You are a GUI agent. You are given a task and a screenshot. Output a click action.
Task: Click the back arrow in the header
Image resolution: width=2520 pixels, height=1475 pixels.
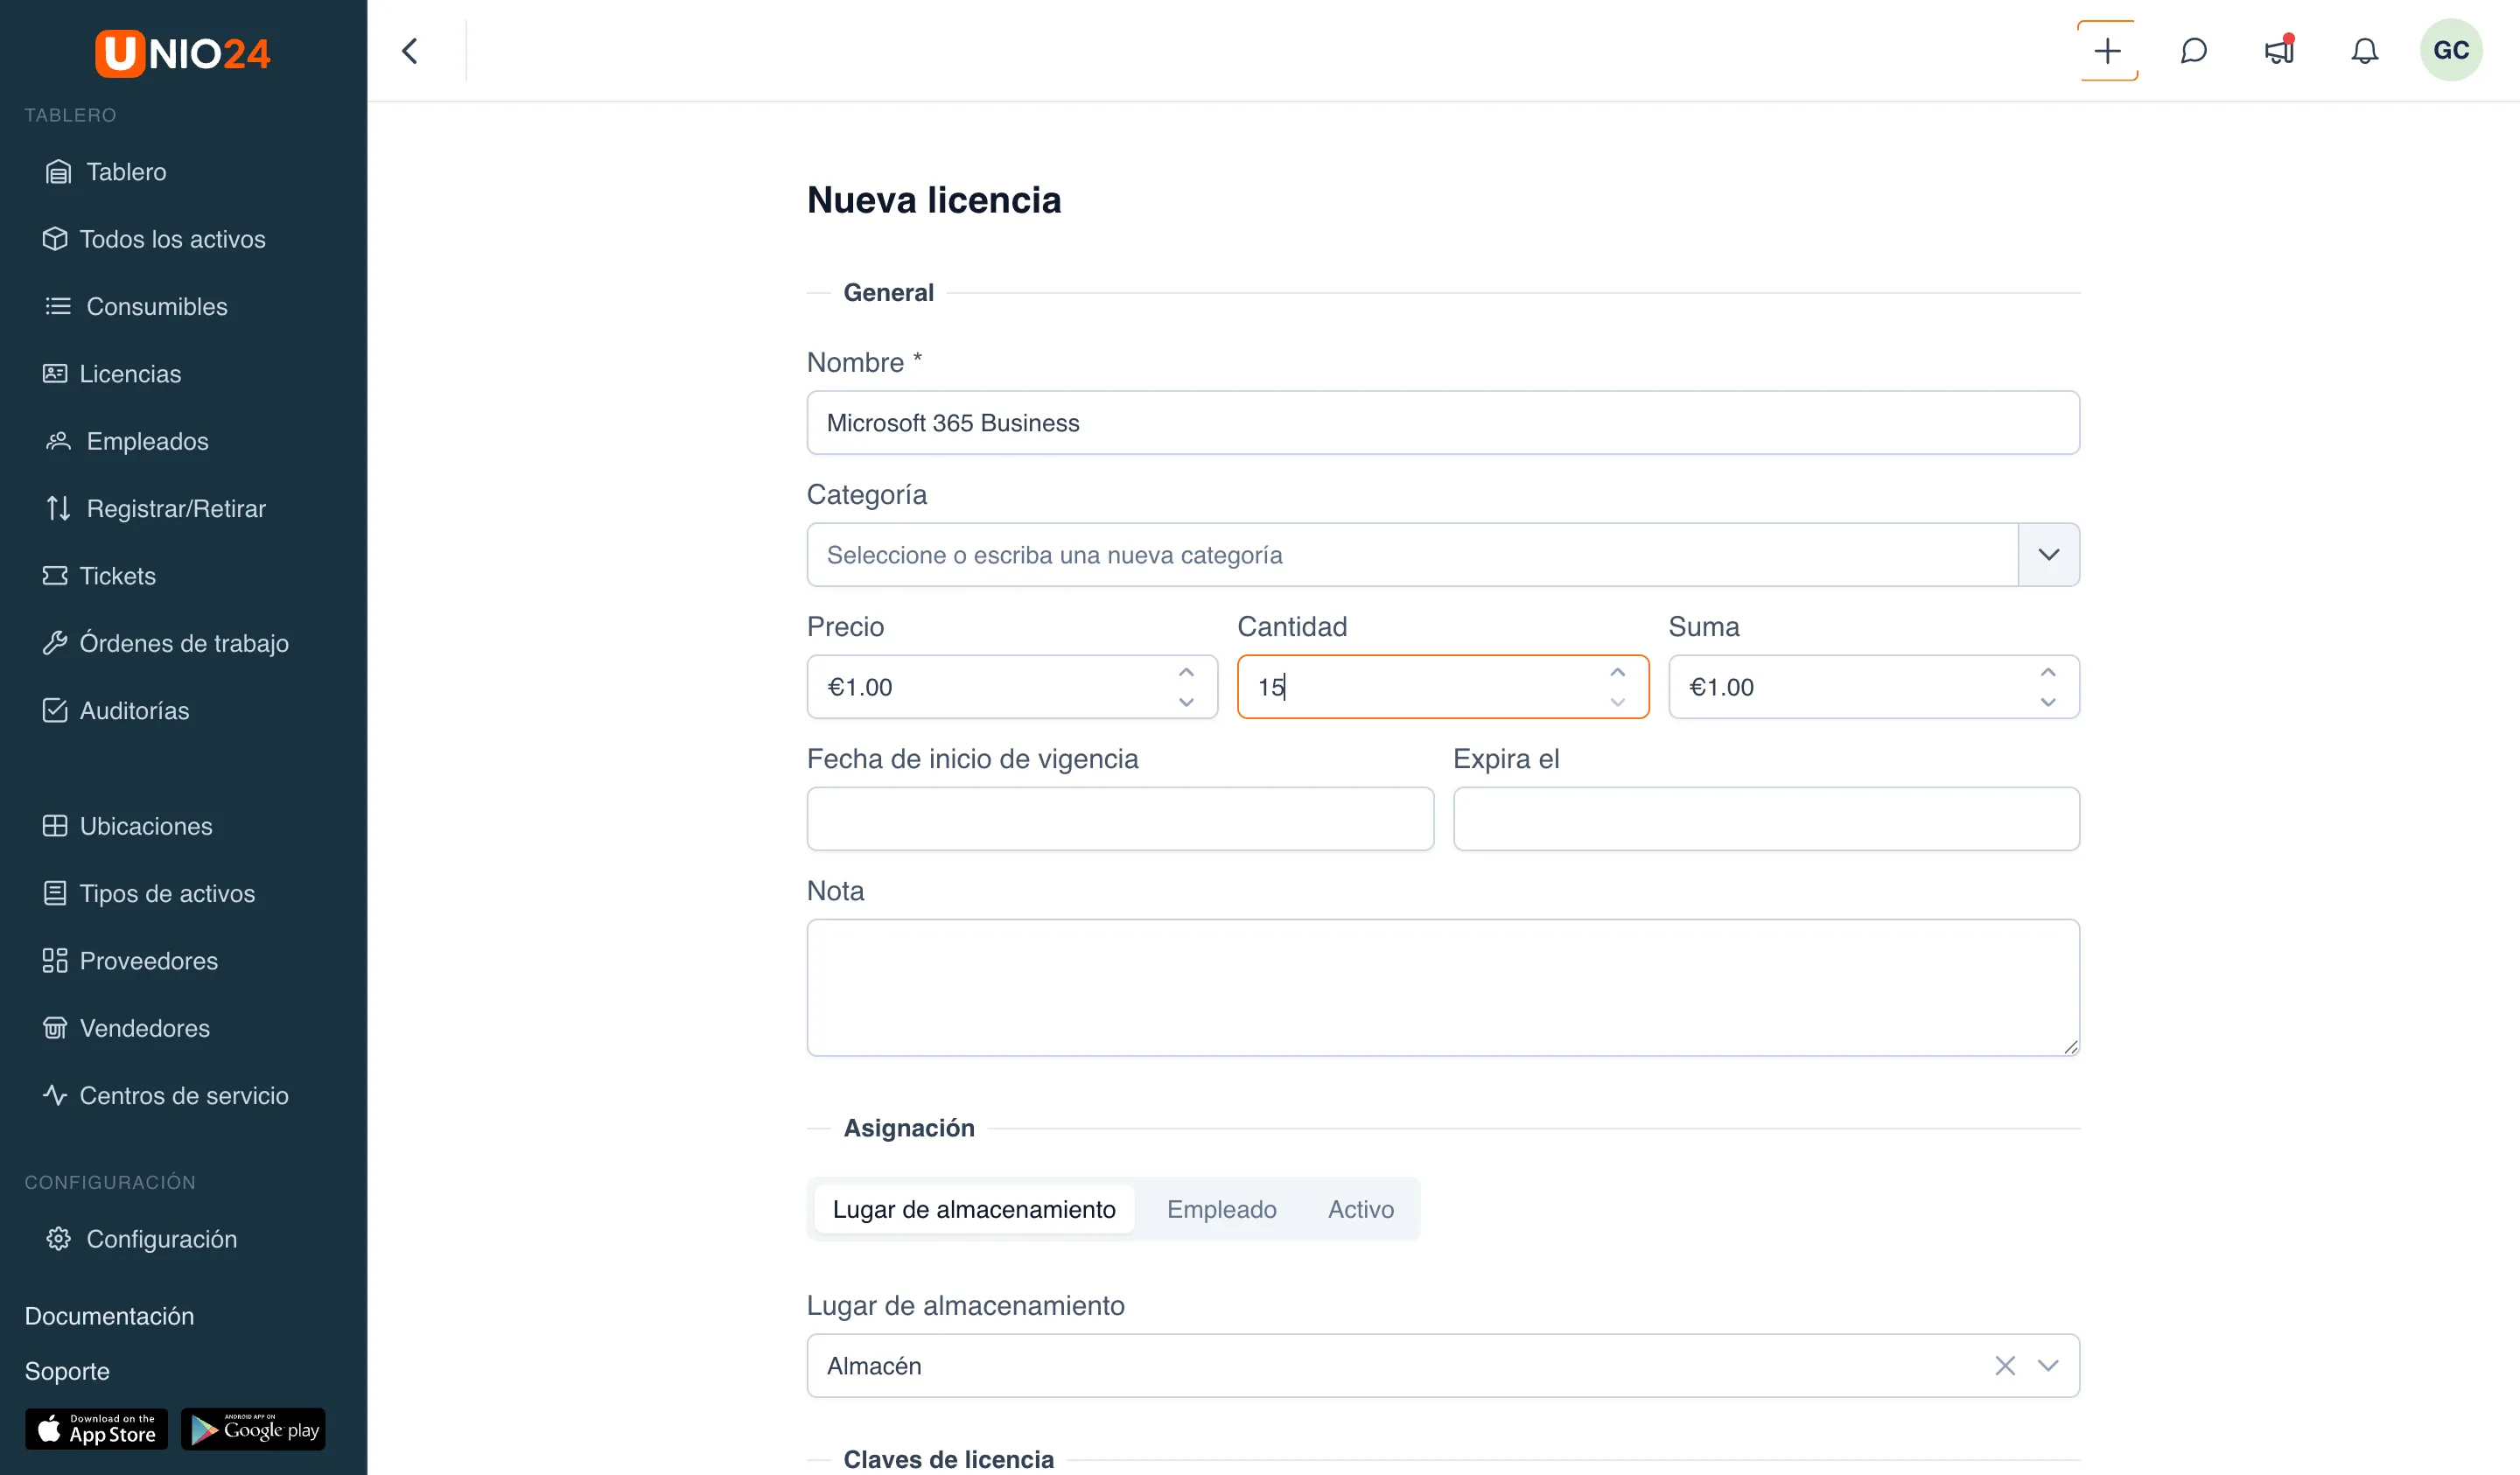coord(410,51)
